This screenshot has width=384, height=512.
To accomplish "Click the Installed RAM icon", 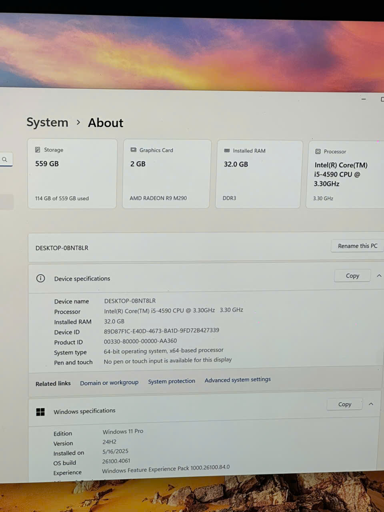I will tap(227, 150).
